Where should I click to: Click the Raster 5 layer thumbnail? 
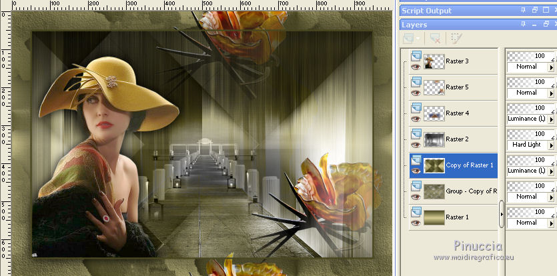(434, 87)
